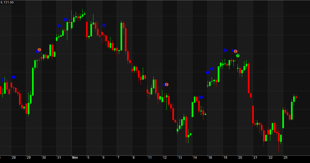The height and width of the screenshot is (163, 310).
Task: Click date label 6 on time axis
Action: pos(103,158)
